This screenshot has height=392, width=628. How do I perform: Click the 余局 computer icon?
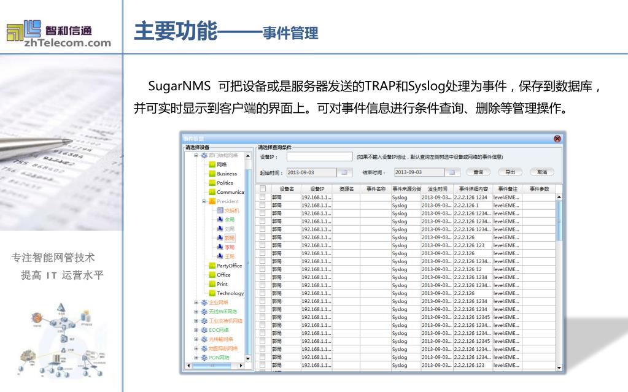[220, 220]
